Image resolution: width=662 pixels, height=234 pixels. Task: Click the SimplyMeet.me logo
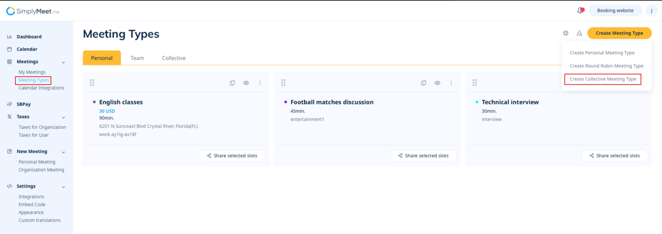[33, 11]
